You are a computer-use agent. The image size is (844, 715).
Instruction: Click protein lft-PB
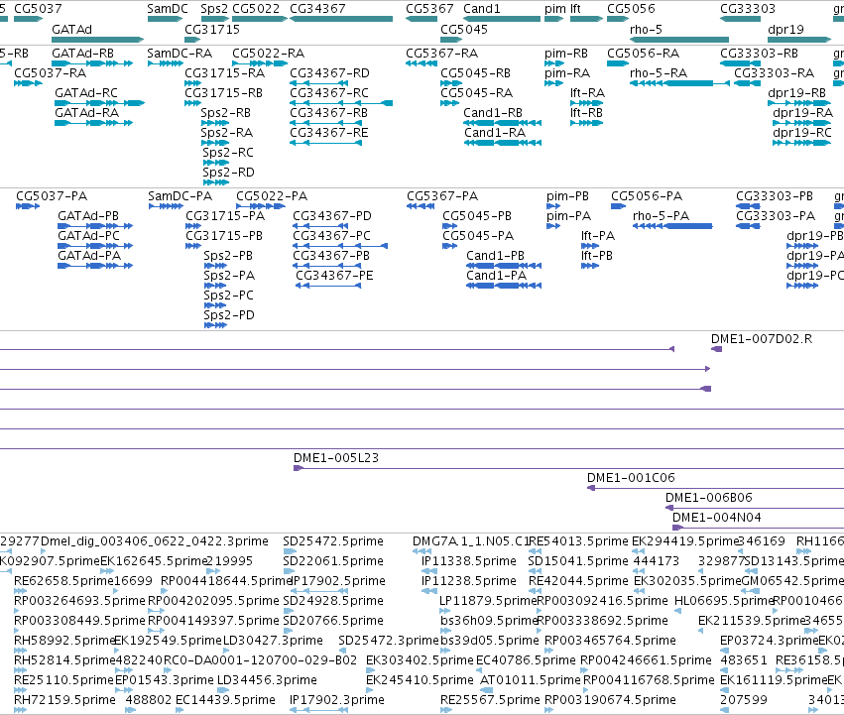pos(597,256)
